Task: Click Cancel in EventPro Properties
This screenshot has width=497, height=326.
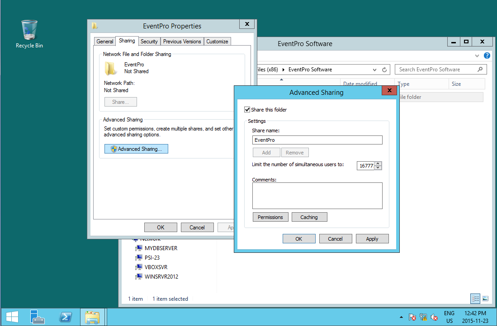Action: 197,227
